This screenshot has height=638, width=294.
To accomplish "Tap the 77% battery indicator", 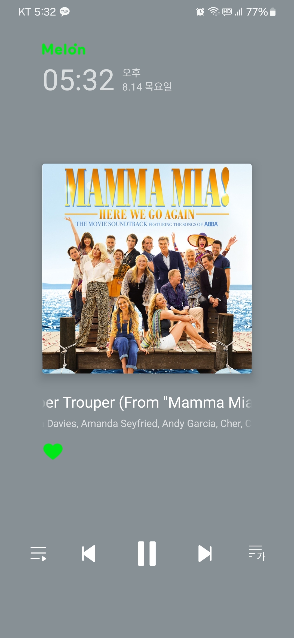I will point(261,12).
